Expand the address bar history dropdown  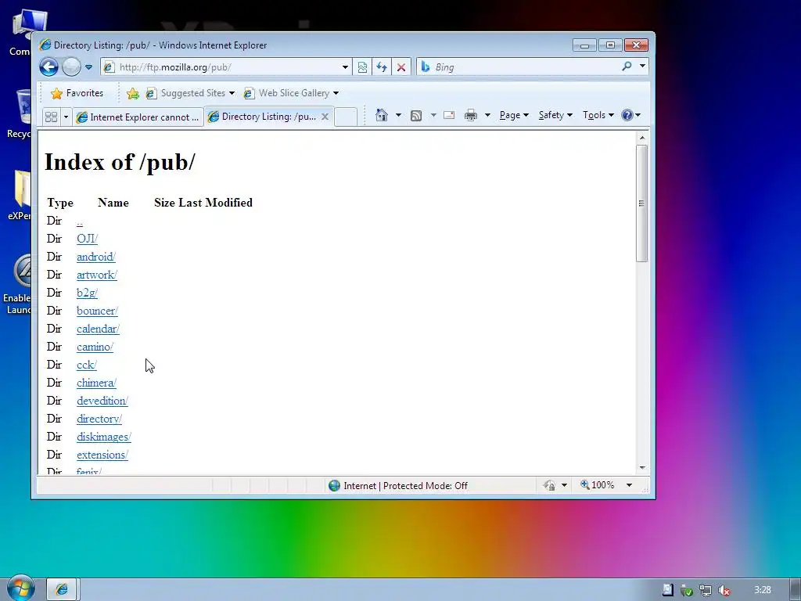point(345,67)
